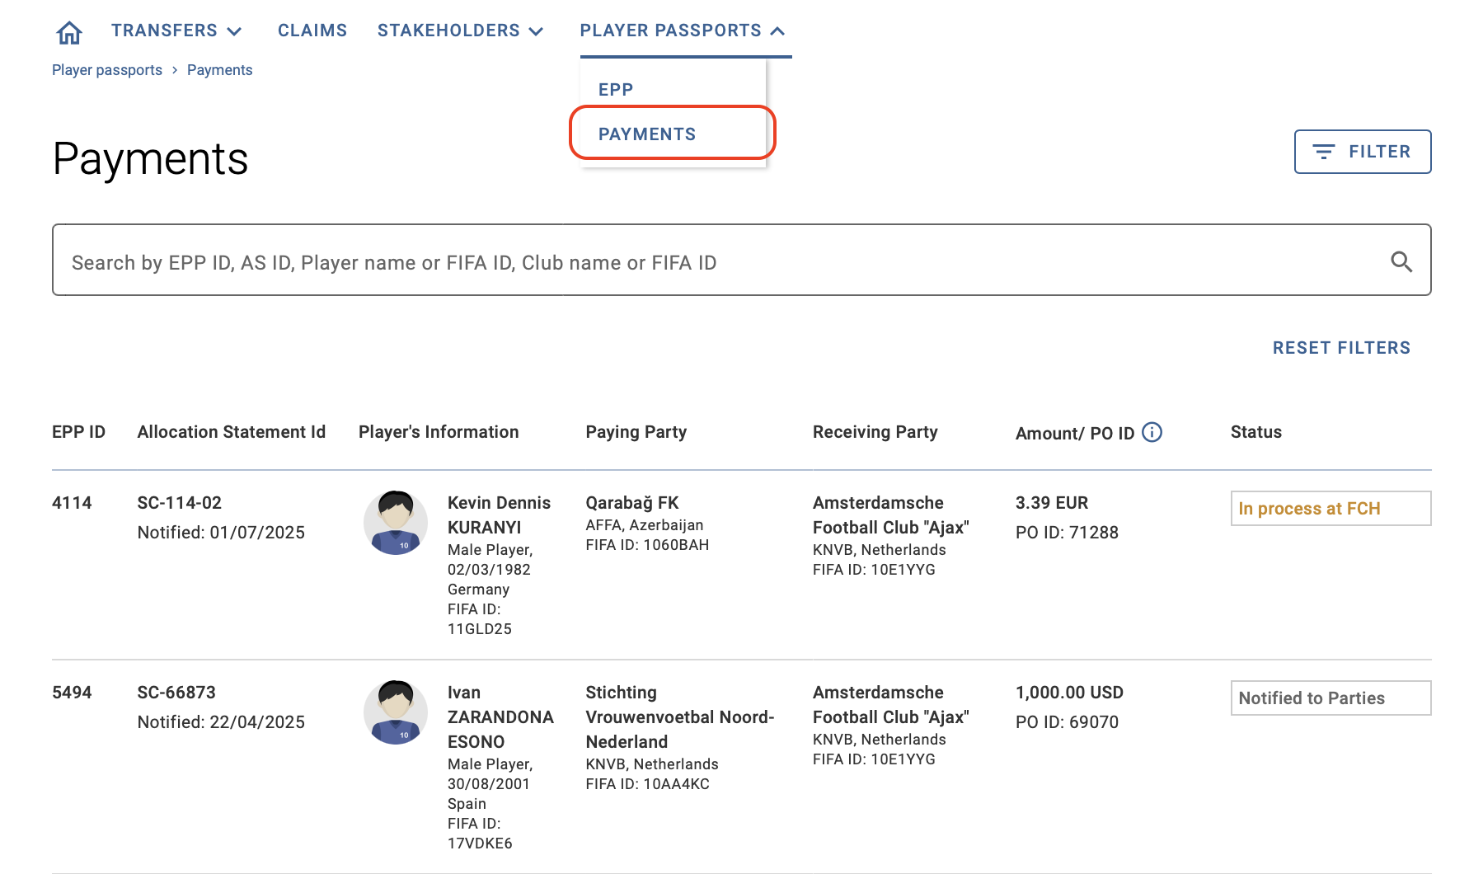The image size is (1469, 874).
Task: Go to the home page icon
Action: pos(69,32)
